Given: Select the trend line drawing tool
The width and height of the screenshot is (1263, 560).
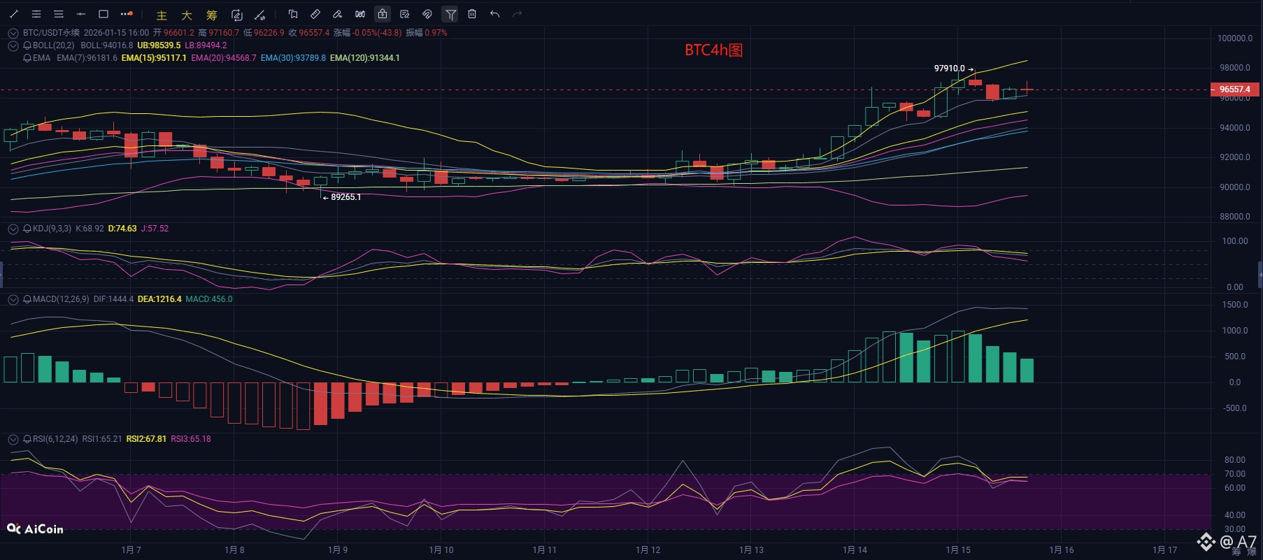Looking at the screenshot, I should point(14,14).
